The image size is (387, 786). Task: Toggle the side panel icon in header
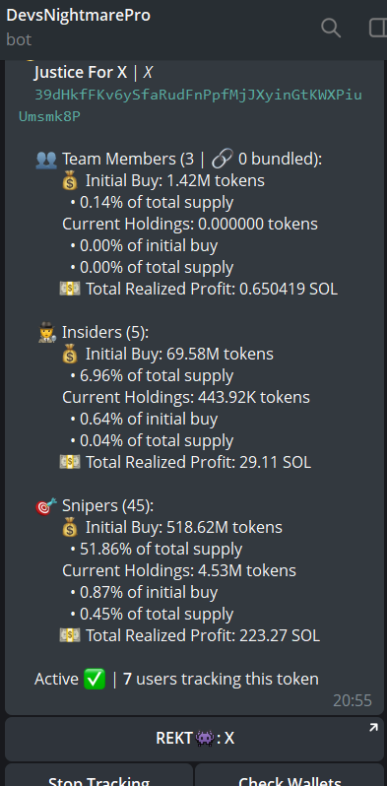378,28
